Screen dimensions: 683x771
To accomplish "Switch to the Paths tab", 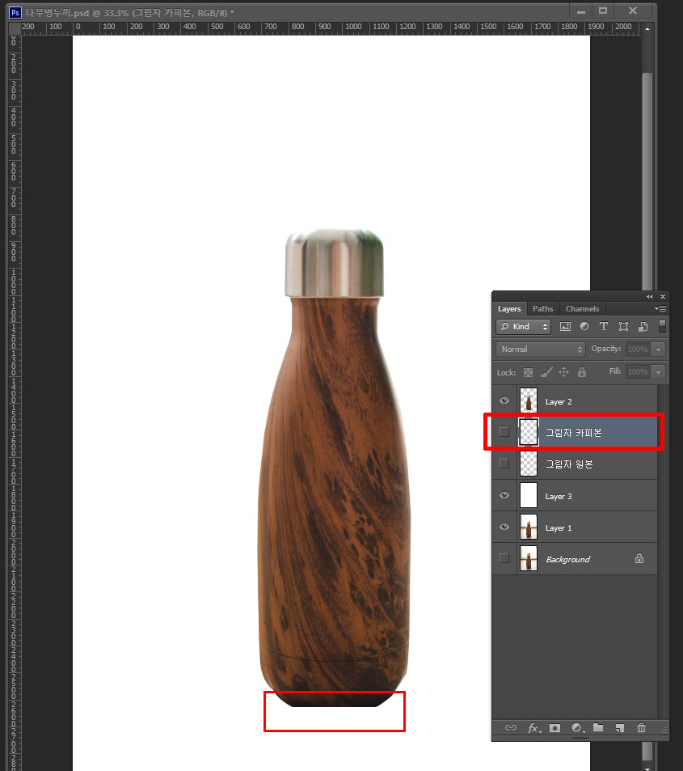I will pos(543,309).
